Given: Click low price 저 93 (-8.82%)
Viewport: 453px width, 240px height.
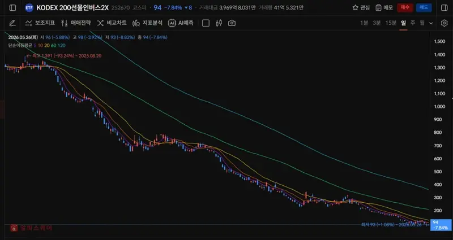Looking at the screenshot, I should 120,37.
